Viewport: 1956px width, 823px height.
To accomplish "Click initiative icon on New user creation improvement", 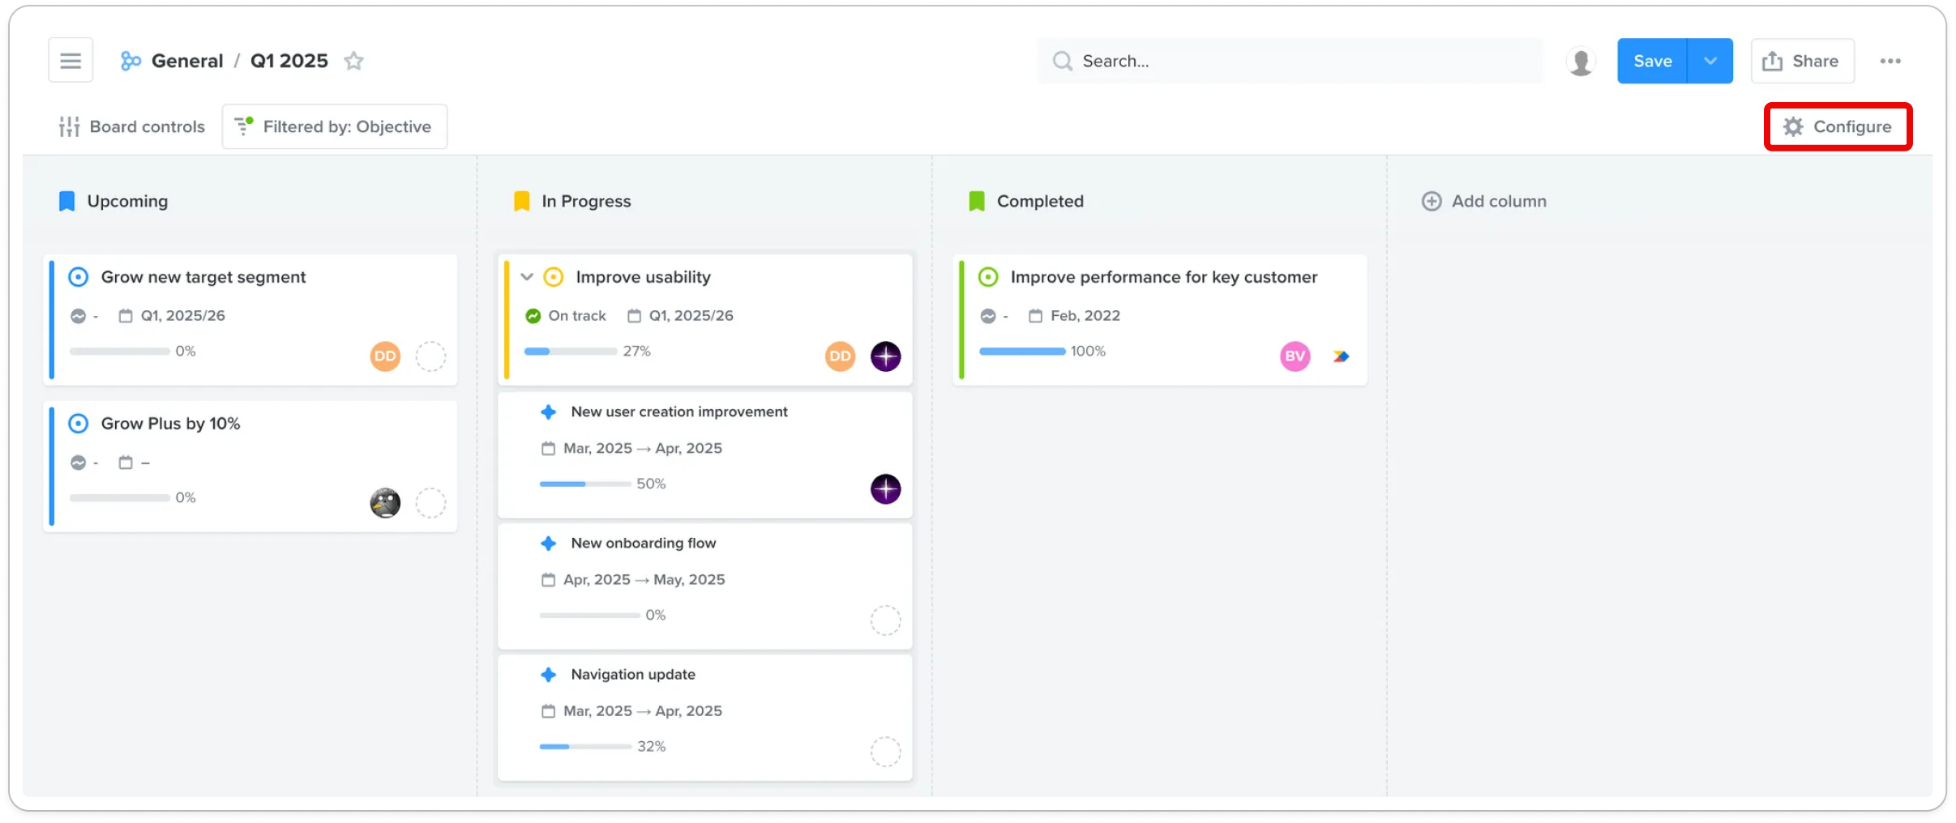I will point(549,412).
